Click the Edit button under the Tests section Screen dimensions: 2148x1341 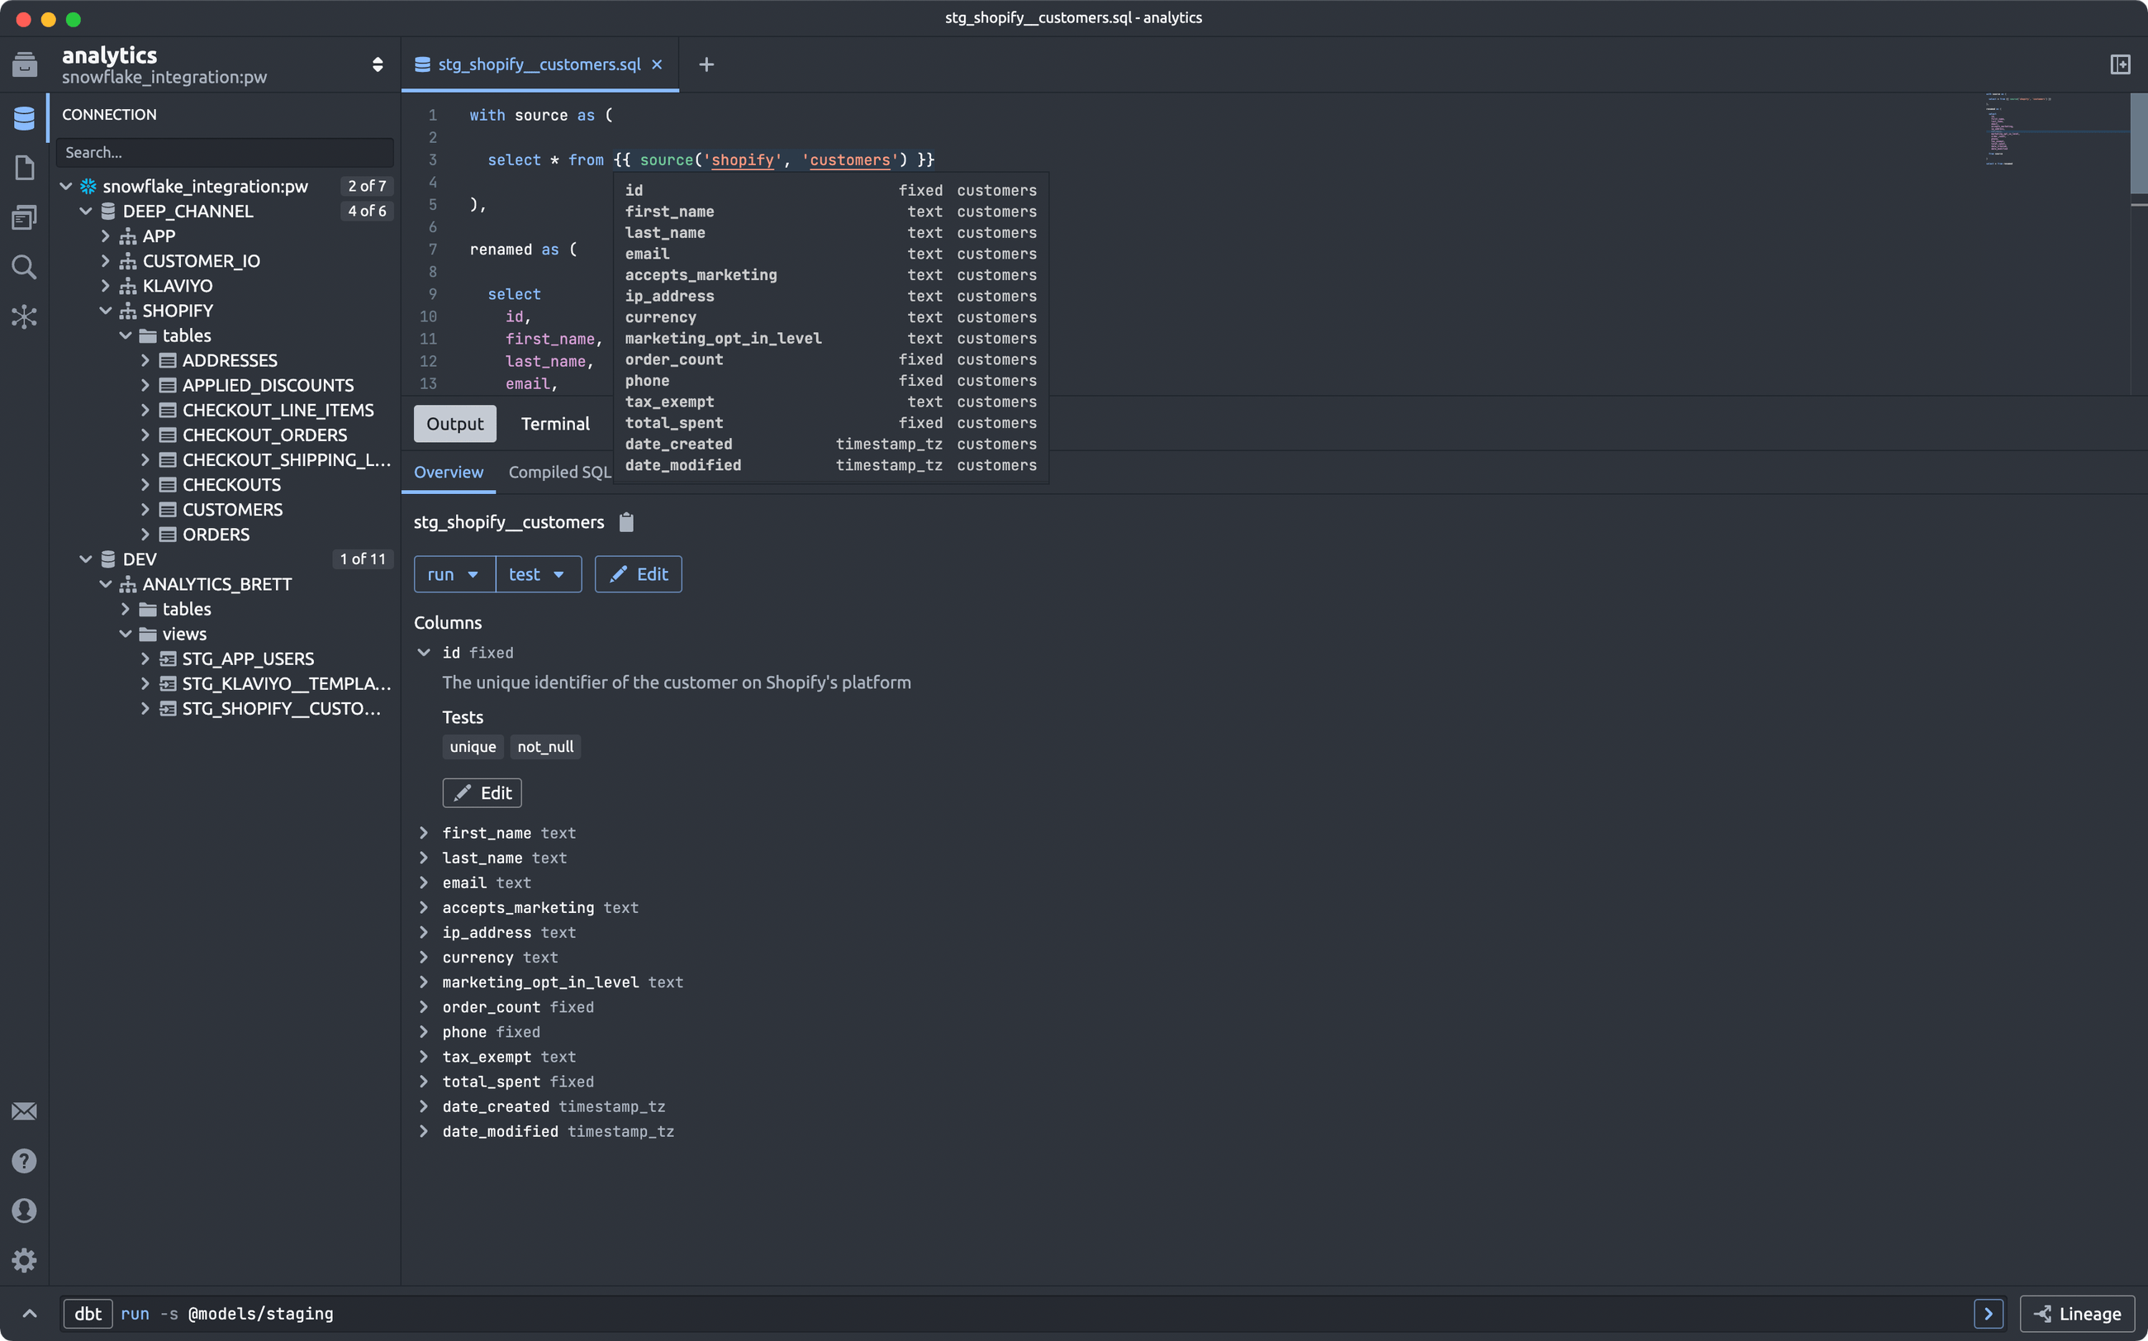coord(482,792)
